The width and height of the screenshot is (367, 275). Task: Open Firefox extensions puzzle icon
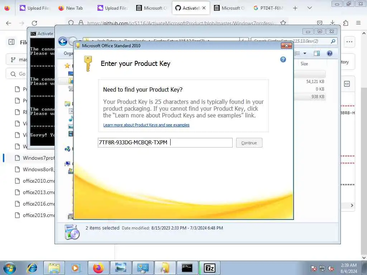[345, 23]
